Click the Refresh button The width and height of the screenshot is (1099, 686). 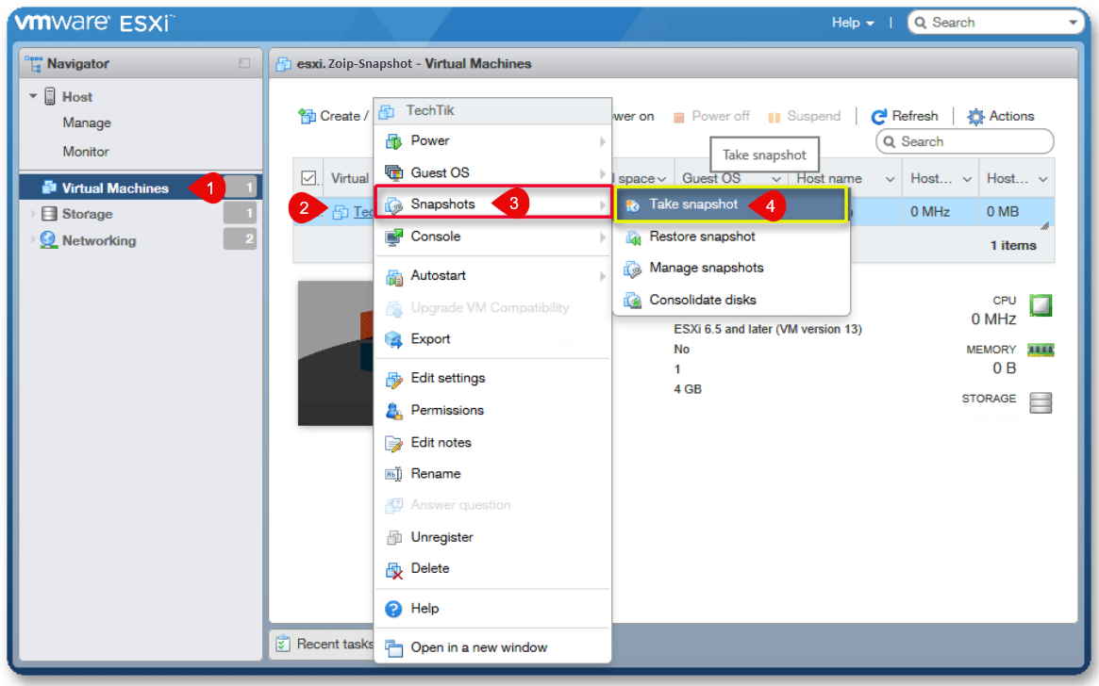pyautogui.click(x=904, y=116)
